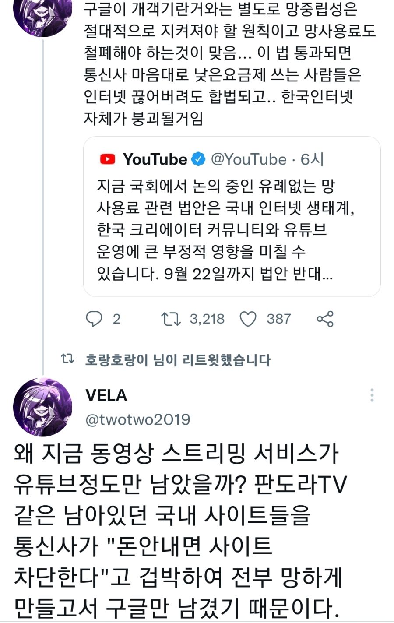Open the VELA display name
The width and height of the screenshot is (394, 623).
106,395
